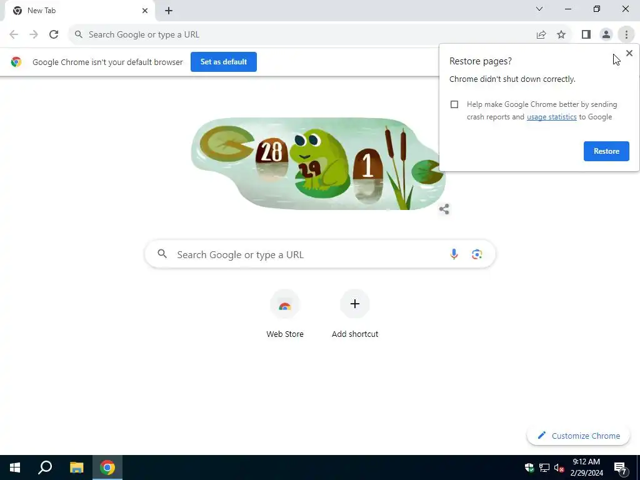Viewport: 640px width, 480px height.
Task: Open the Web Store shortcut
Action: click(285, 314)
